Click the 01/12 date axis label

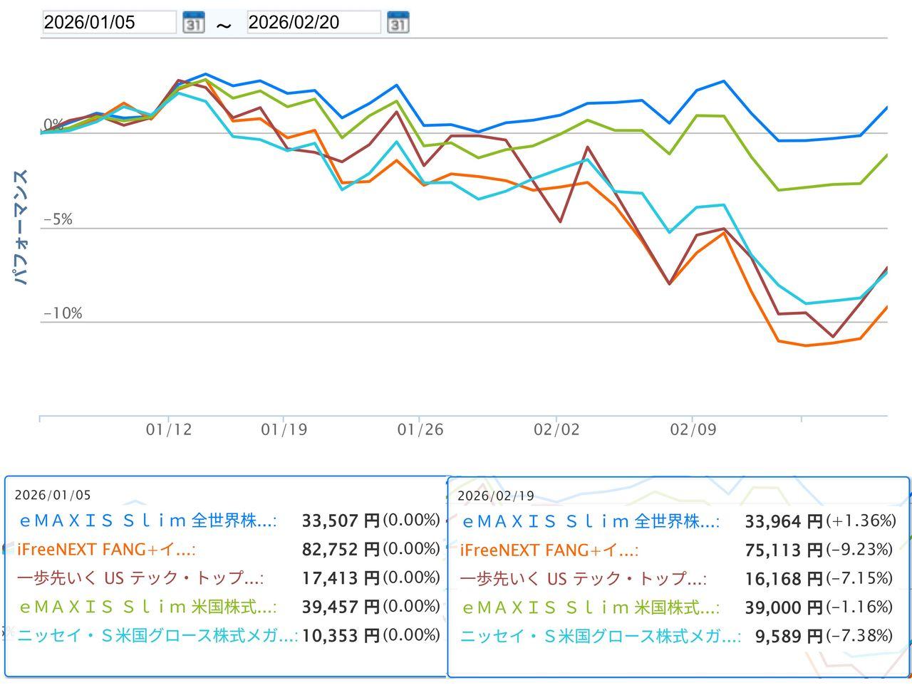pos(169,429)
